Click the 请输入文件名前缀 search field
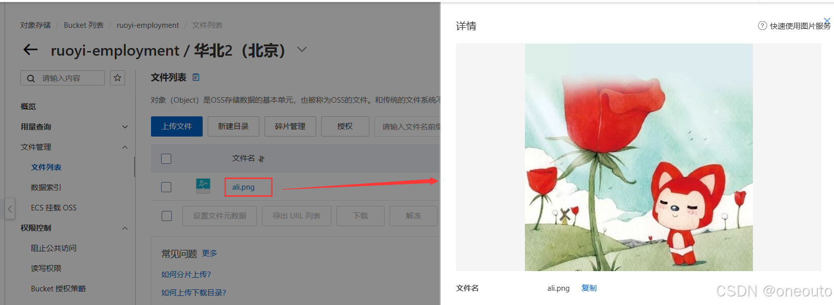834x305 pixels. pos(408,126)
